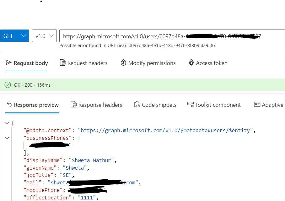This screenshot has width=285, height=201.
Task: Open the Access token tab
Action: pos(208,63)
